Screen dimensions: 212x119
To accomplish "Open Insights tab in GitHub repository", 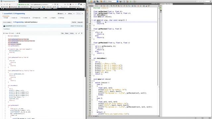I will pyautogui.click(x=53, y=18).
